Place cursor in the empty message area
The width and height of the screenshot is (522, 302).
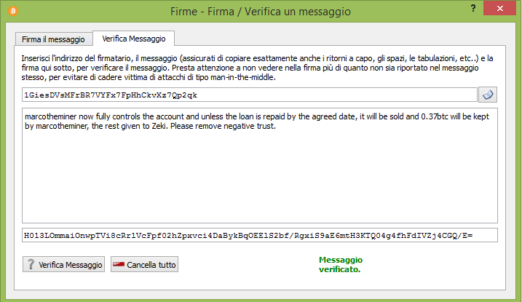260,176
